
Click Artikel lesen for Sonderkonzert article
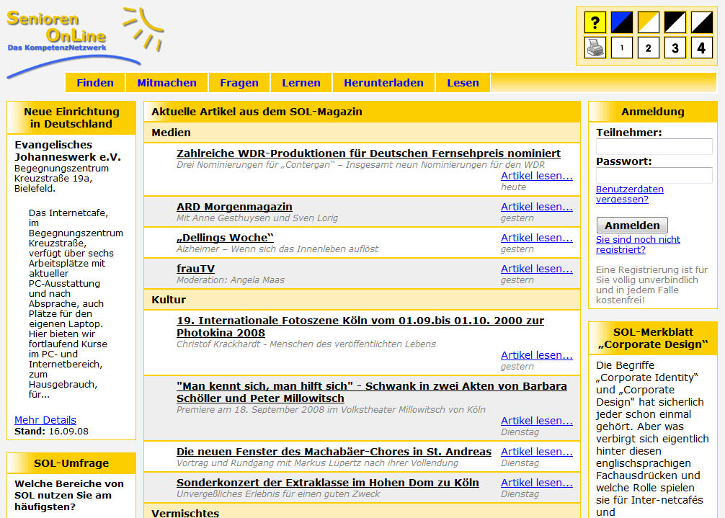click(536, 483)
